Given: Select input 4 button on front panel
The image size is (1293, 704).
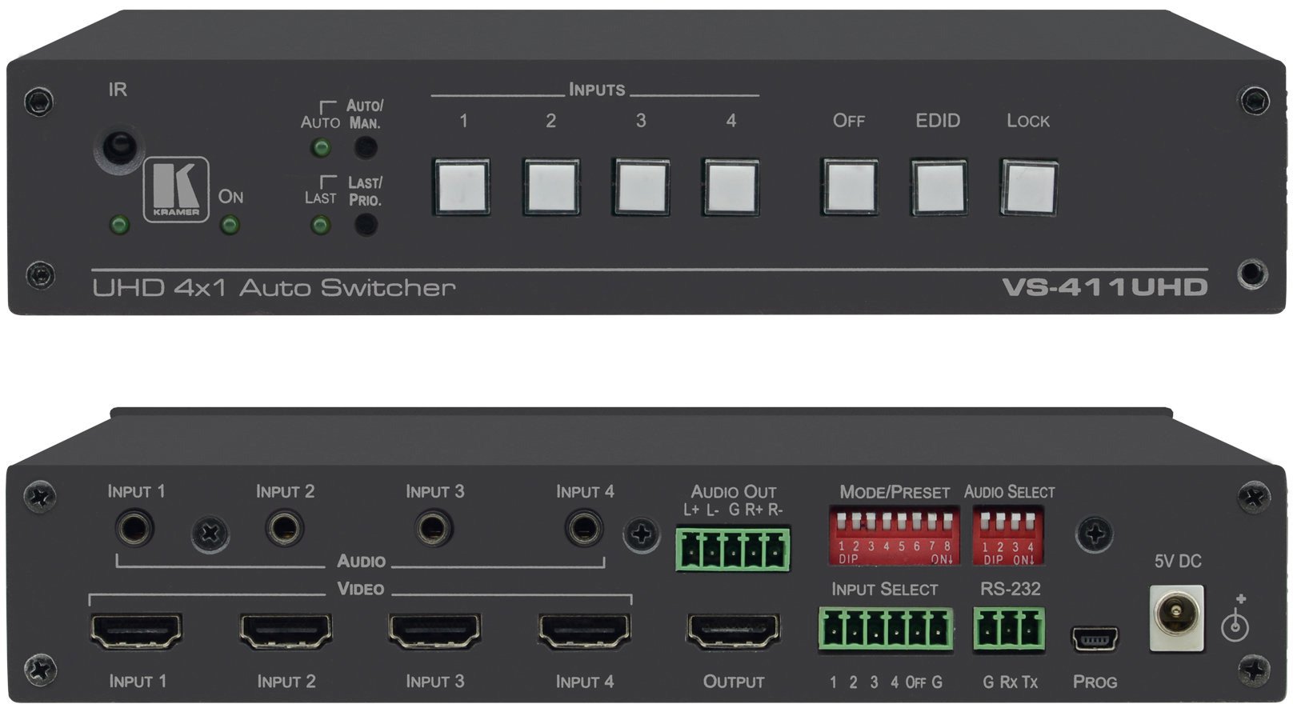Looking at the screenshot, I should click(x=731, y=187).
